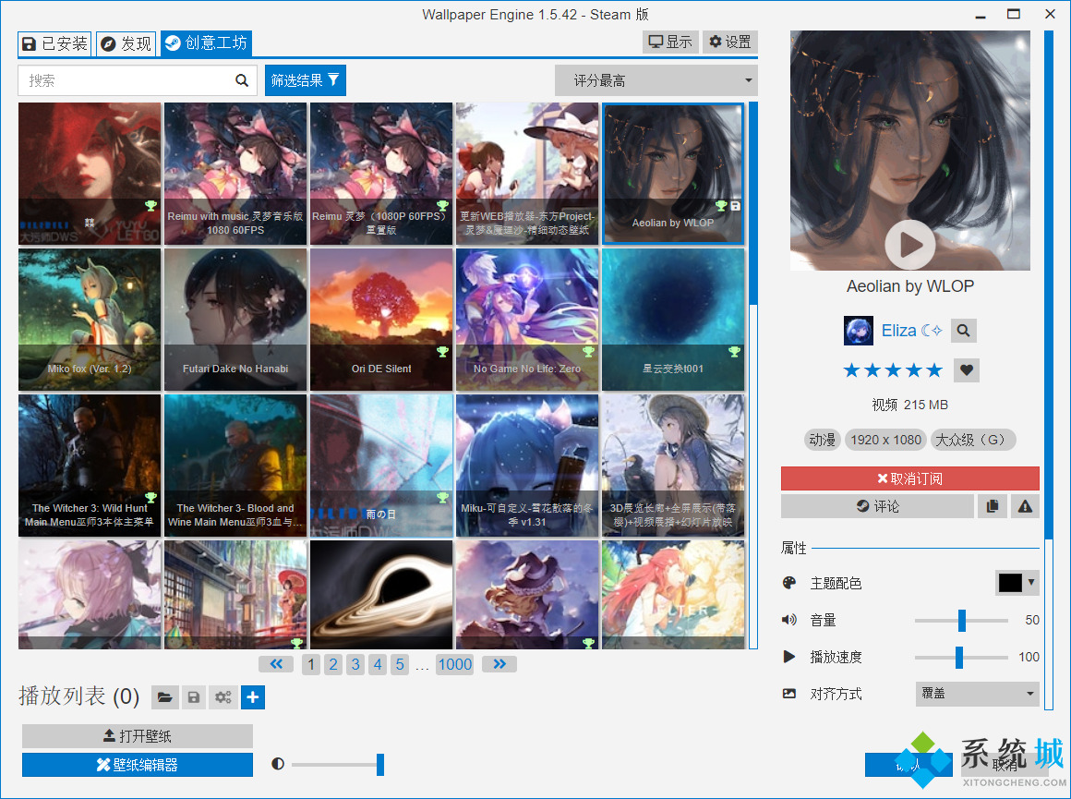Open a playlist with the folder icon
This screenshot has width=1071, height=799.
pyautogui.click(x=164, y=697)
